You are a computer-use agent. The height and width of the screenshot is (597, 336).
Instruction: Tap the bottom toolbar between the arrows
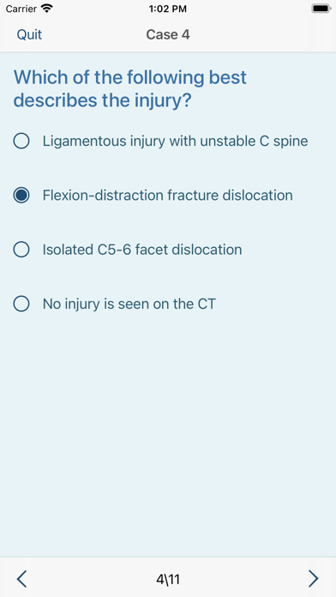[x=168, y=577]
